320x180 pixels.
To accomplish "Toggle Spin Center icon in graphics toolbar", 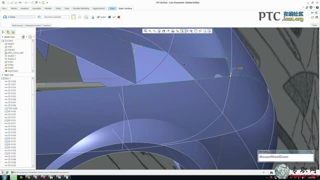I will [186, 31].
